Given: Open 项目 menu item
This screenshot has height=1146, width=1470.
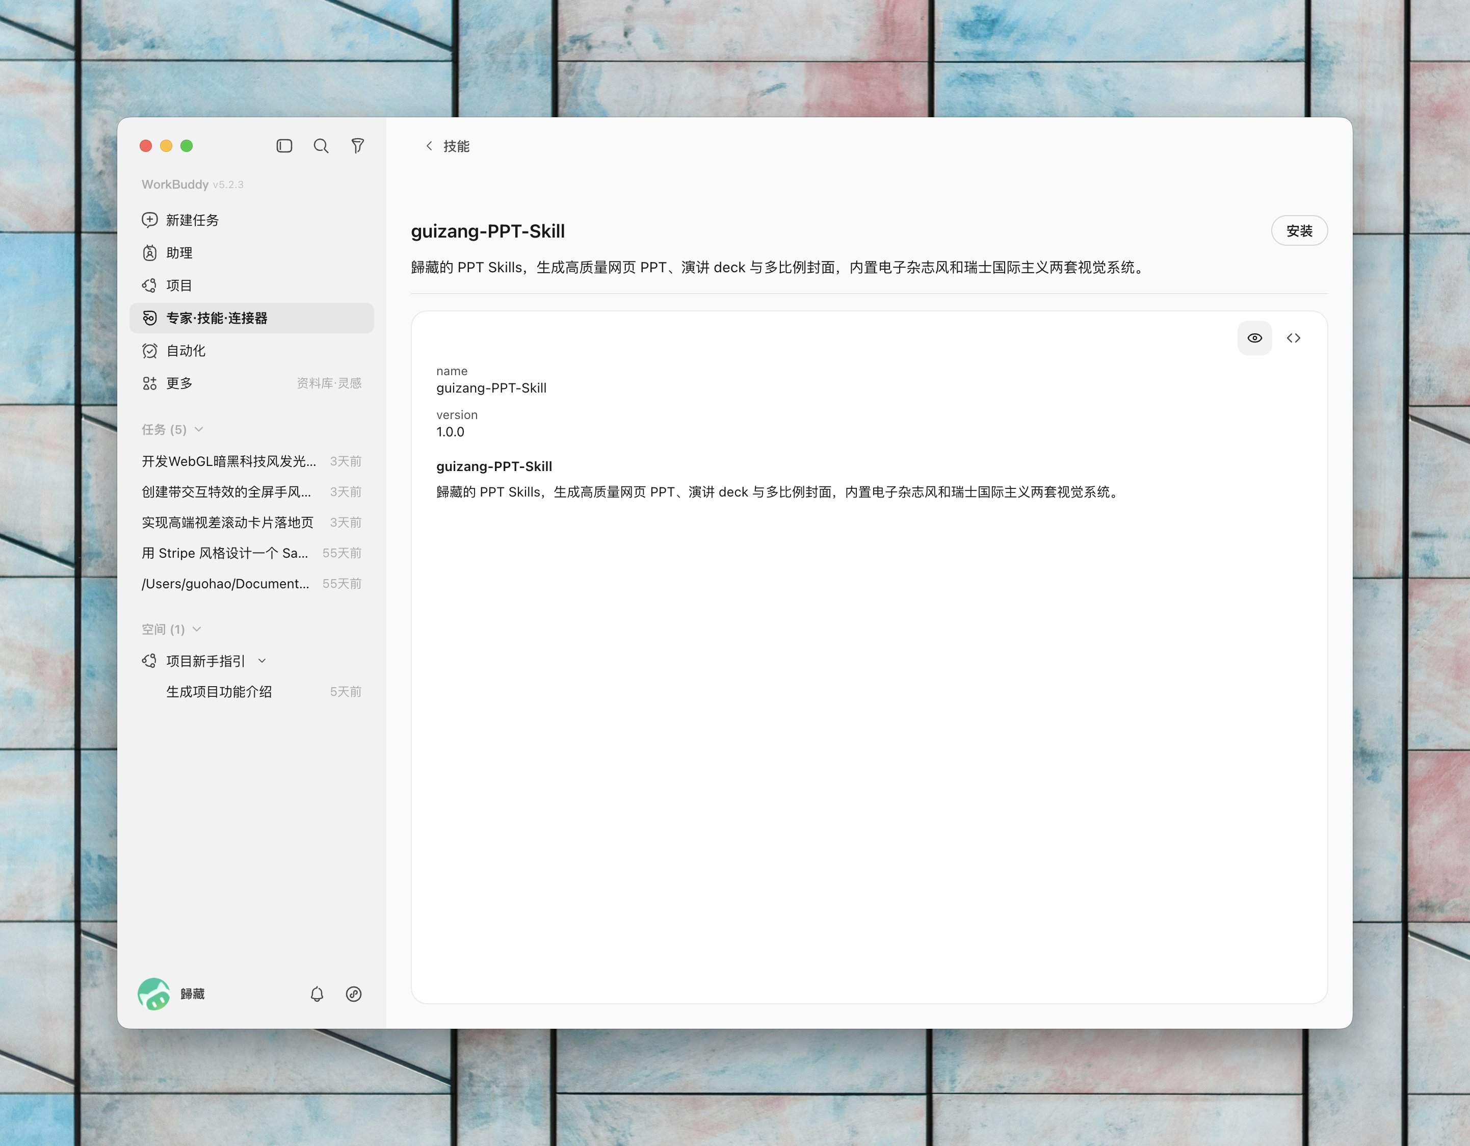Looking at the screenshot, I should [251, 285].
